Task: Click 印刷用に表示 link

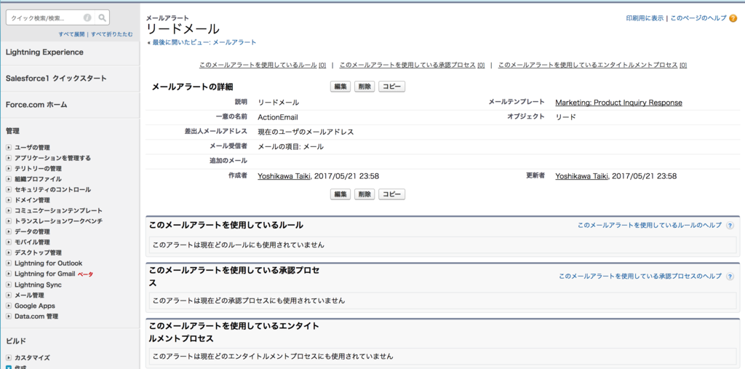Action: point(645,18)
